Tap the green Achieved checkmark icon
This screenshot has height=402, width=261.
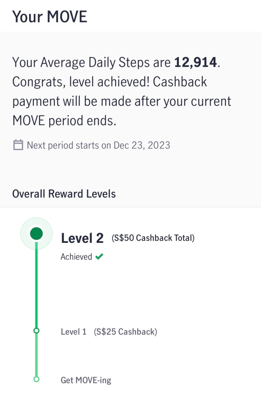click(x=99, y=257)
